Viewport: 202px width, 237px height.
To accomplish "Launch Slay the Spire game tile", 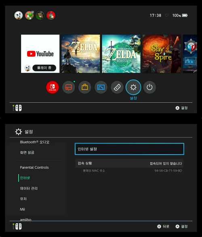I will (x=162, y=54).
